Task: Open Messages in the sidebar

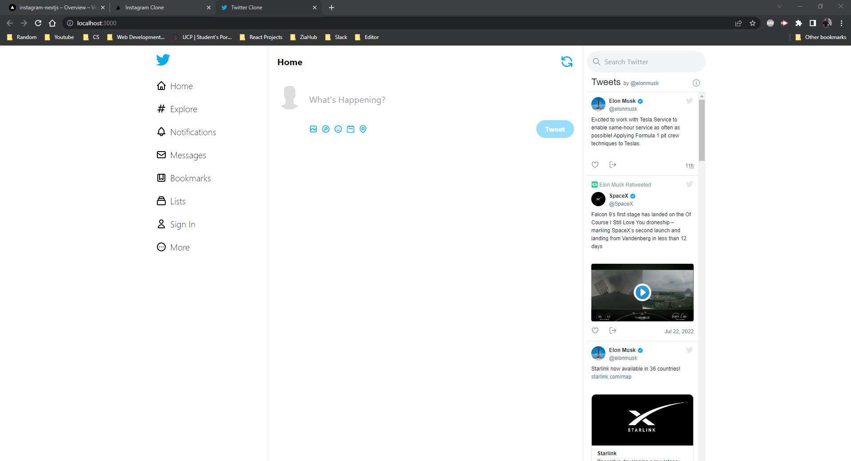Action: coord(182,155)
